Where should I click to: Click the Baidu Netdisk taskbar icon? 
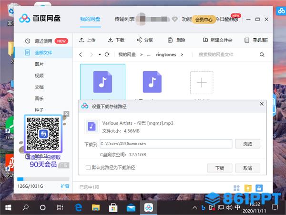click(148, 207)
